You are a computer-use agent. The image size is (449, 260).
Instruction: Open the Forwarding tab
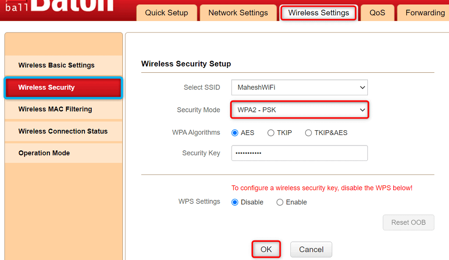425,13
